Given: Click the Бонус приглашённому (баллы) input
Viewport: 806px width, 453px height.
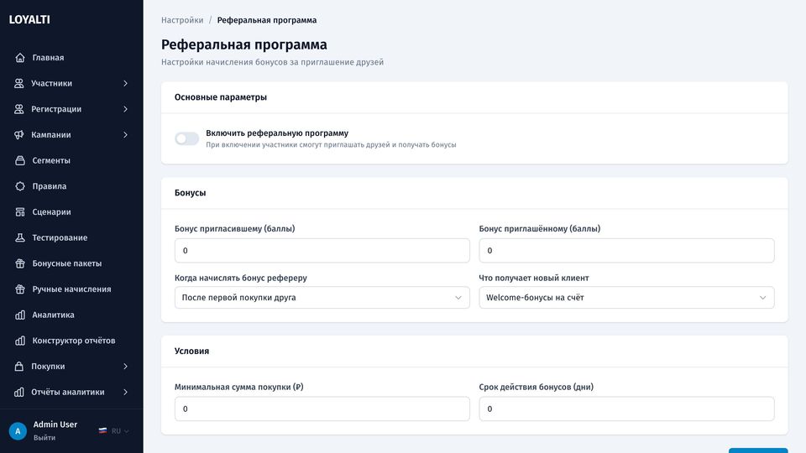Looking at the screenshot, I should [626, 251].
